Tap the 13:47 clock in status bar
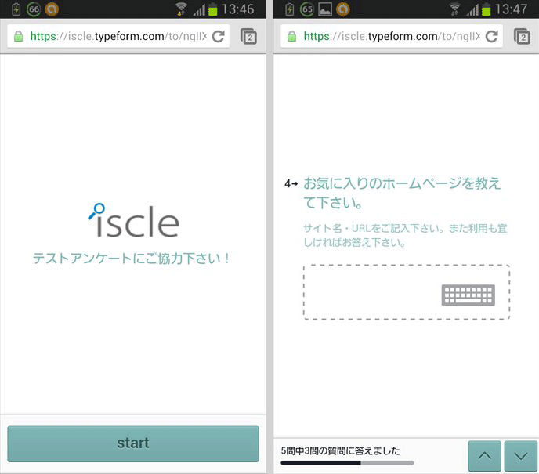The height and width of the screenshot is (474, 539). [x=511, y=9]
